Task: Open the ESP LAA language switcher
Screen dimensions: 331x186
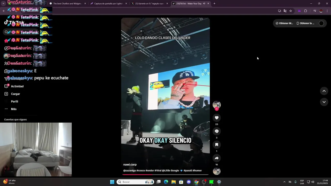Action: (x=302, y=182)
